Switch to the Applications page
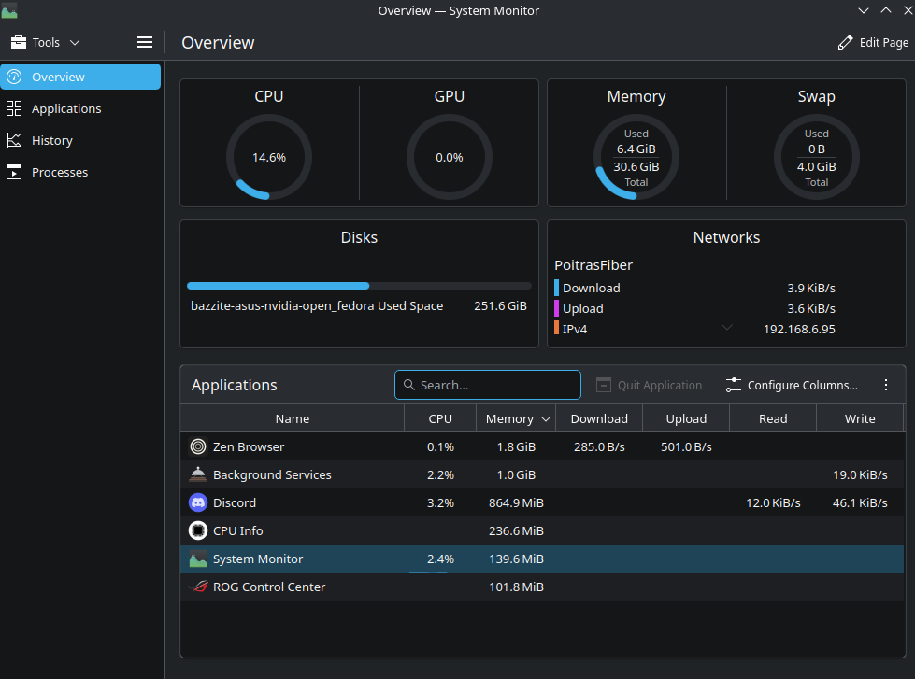 pos(65,108)
